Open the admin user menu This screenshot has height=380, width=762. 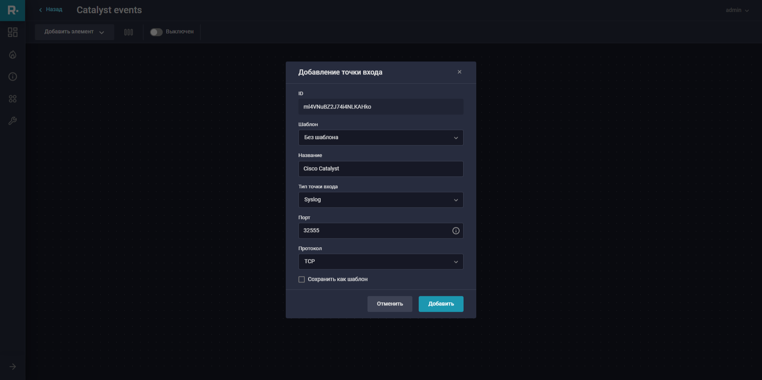coord(737,10)
